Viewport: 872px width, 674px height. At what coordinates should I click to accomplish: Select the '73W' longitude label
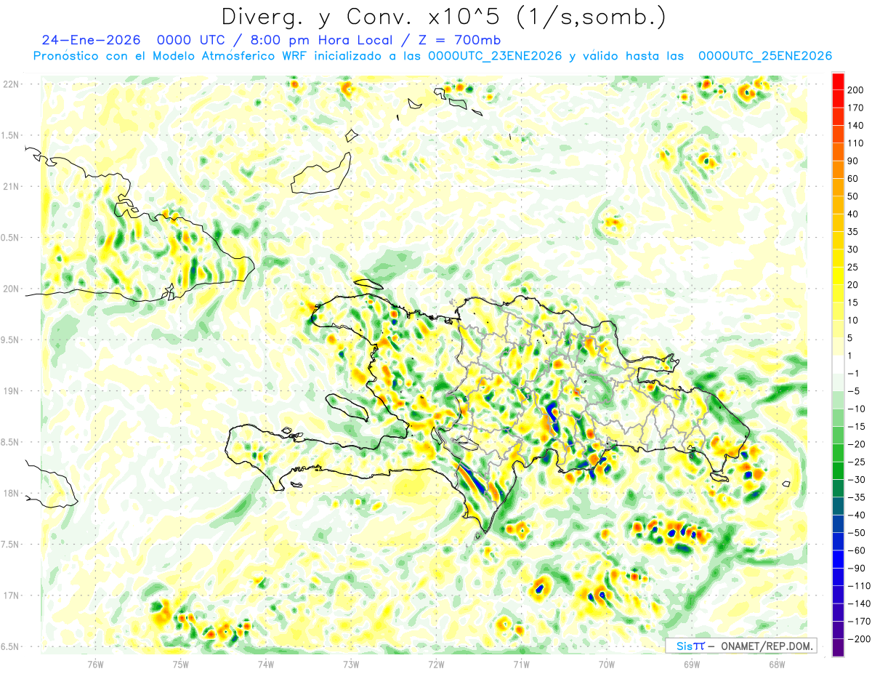351,665
